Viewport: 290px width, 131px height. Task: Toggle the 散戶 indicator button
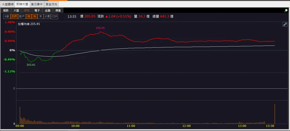(22, 17)
